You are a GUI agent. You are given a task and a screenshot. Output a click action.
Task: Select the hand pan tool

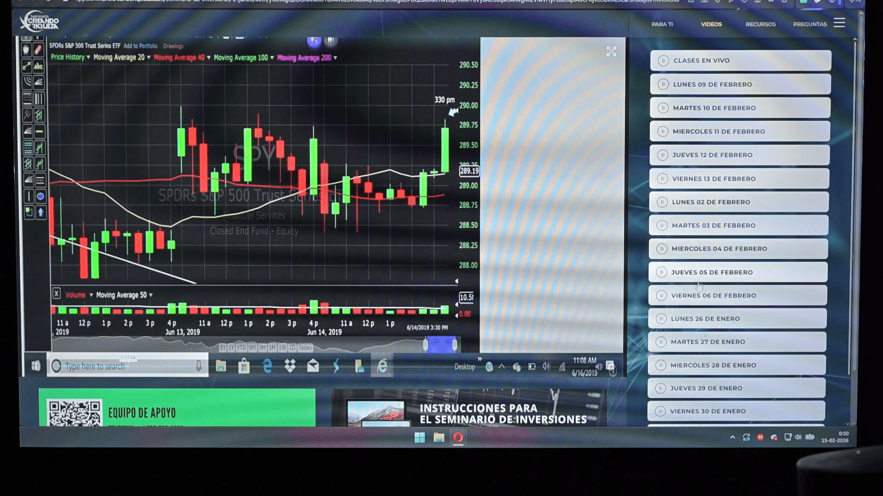pyautogui.click(x=26, y=50)
